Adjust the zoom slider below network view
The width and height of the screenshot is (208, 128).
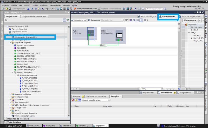[x=171, y=89]
